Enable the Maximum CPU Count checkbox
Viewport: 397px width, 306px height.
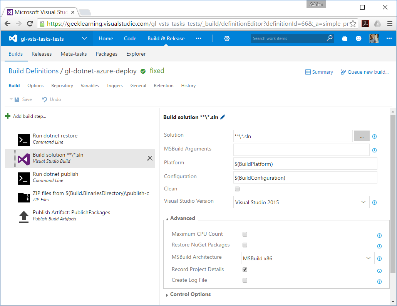(x=245, y=234)
